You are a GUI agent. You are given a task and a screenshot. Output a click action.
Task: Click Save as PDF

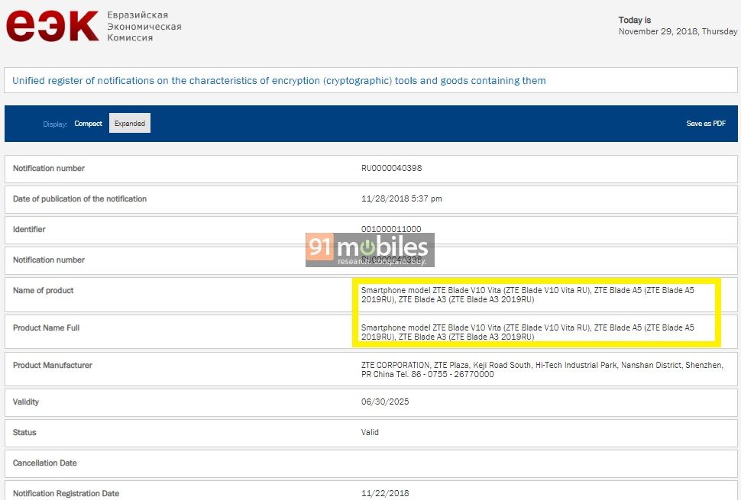pos(706,123)
